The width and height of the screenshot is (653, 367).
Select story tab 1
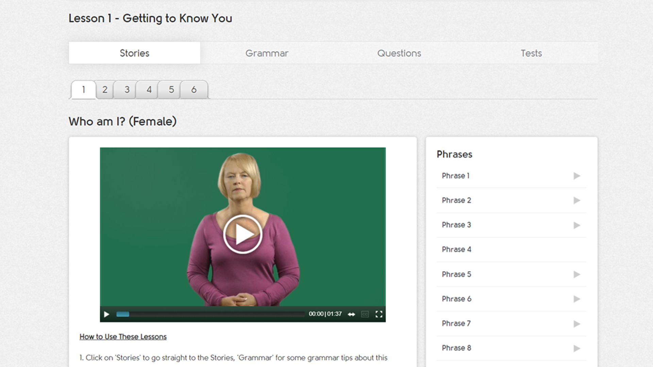pos(83,90)
